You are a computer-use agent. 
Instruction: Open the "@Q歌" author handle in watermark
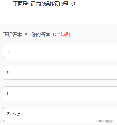click(109, 121)
